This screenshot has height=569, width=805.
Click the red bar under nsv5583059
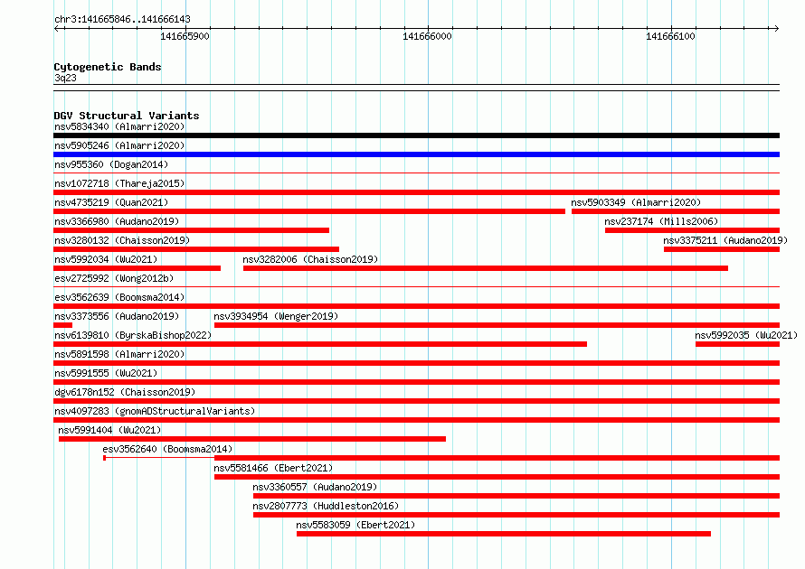click(x=504, y=534)
